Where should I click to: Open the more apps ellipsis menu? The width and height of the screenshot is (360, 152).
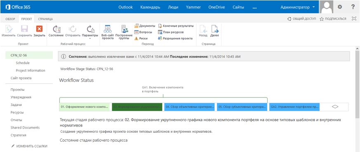[254, 7]
